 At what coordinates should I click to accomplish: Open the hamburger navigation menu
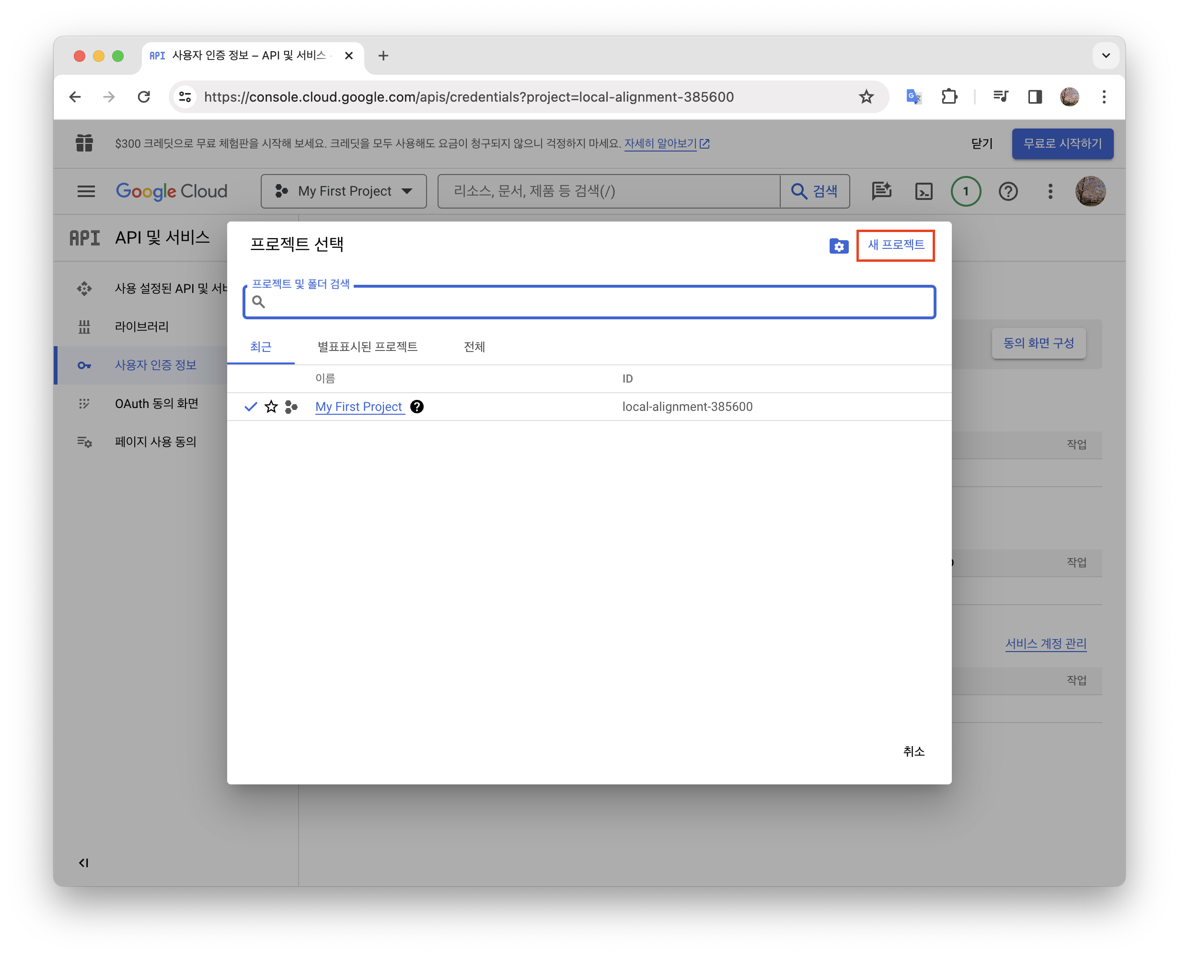click(x=86, y=191)
